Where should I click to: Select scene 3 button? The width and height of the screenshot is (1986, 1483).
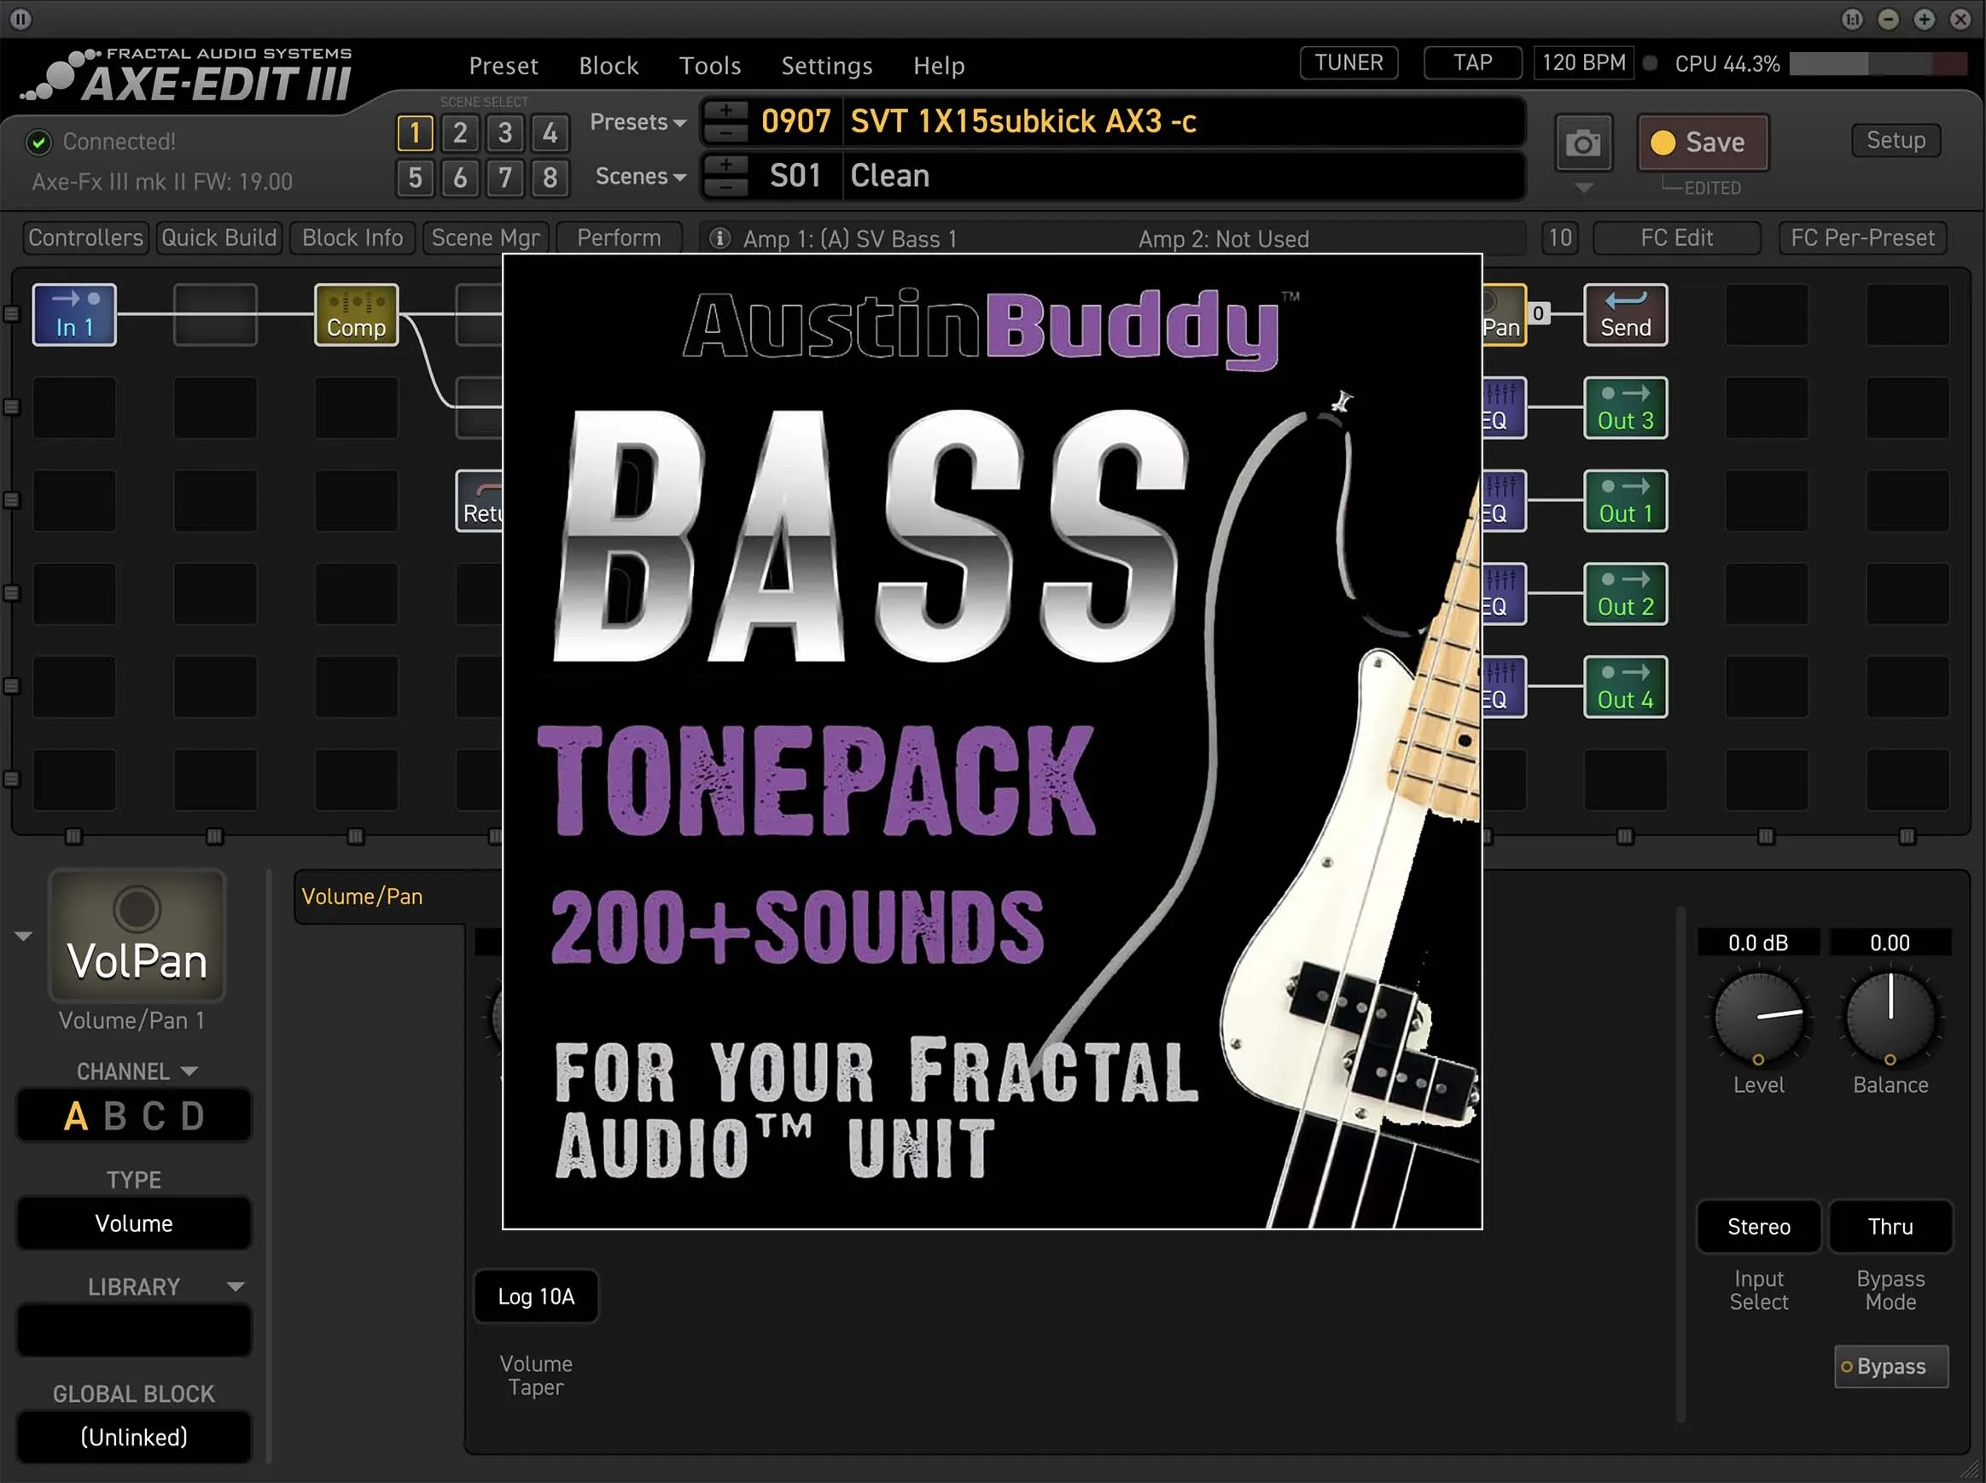click(505, 134)
